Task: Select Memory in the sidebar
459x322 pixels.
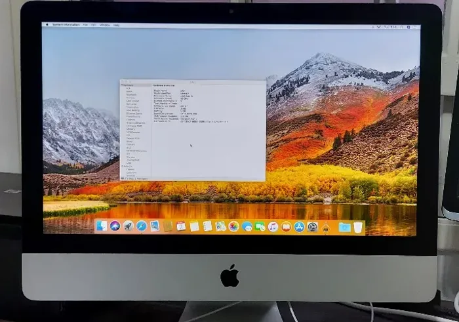Action: 130,129
